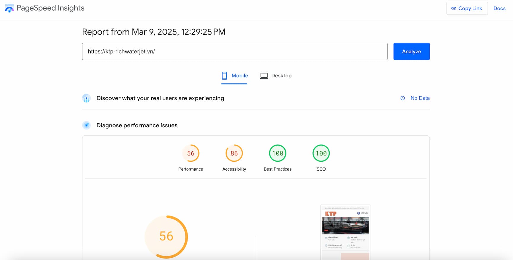The width and height of the screenshot is (513, 260).
Task: Click the chain icon in Copy Link
Action: pyautogui.click(x=453, y=8)
